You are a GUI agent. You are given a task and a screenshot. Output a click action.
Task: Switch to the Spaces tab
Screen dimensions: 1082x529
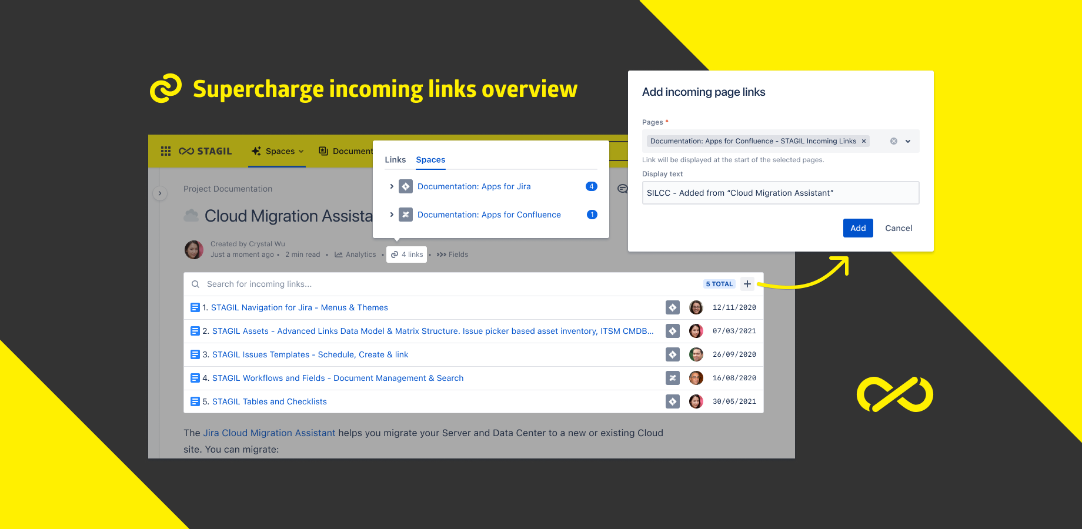(x=430, y=160)
